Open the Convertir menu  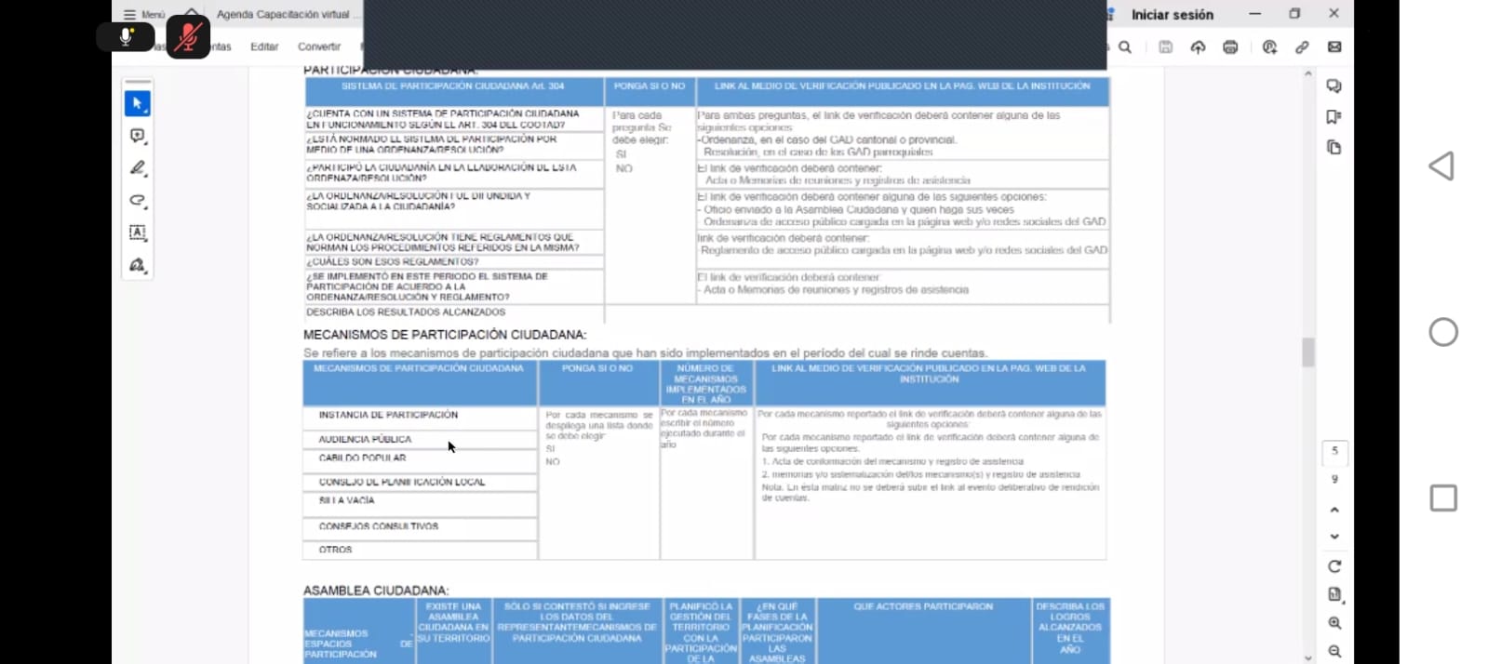(318, 46)
